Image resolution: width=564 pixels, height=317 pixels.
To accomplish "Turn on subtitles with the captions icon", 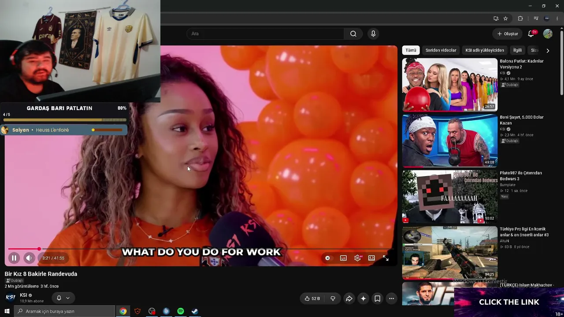I will coord(343,258).
